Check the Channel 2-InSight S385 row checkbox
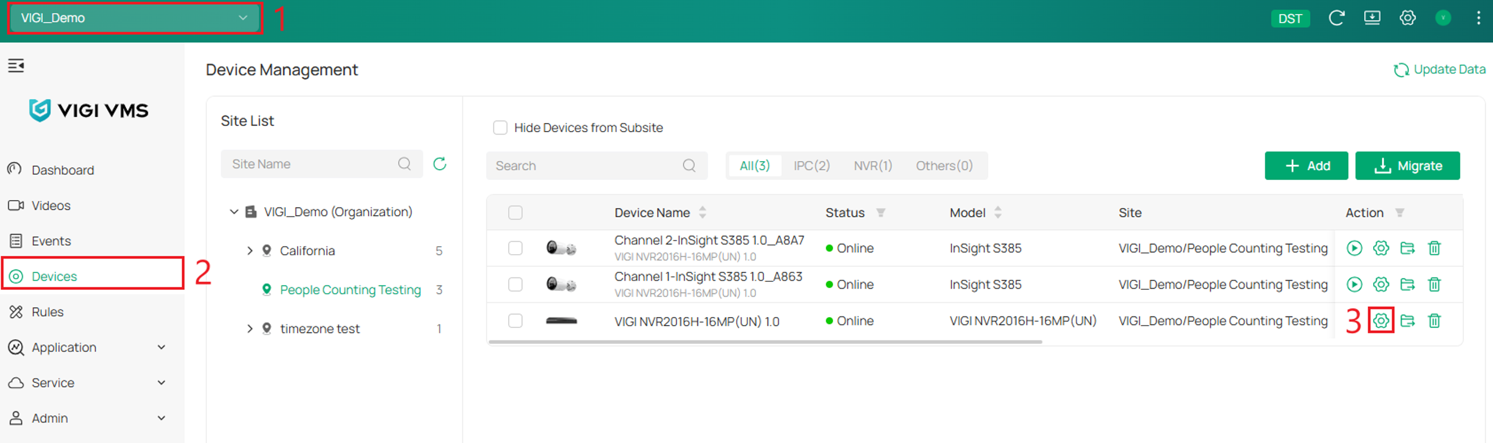1493x443 pixels. pyautogui.click(x=515, y=248)
